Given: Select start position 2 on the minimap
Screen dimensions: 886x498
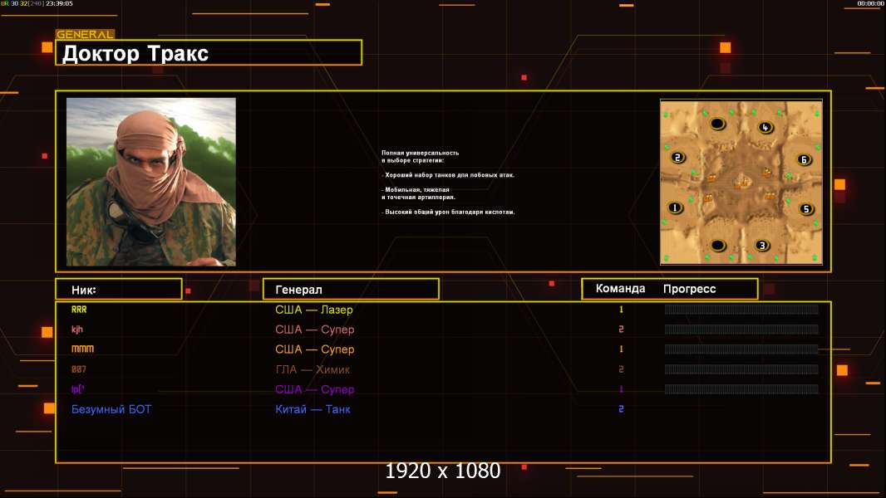Looking at the screenshot, I should [x=677, y=158].
